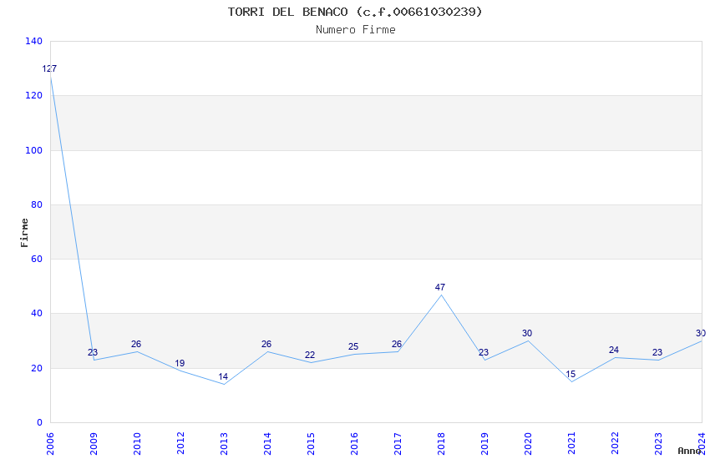
Task: Select the 23 data label at 2009
Action: coord(93,352)
